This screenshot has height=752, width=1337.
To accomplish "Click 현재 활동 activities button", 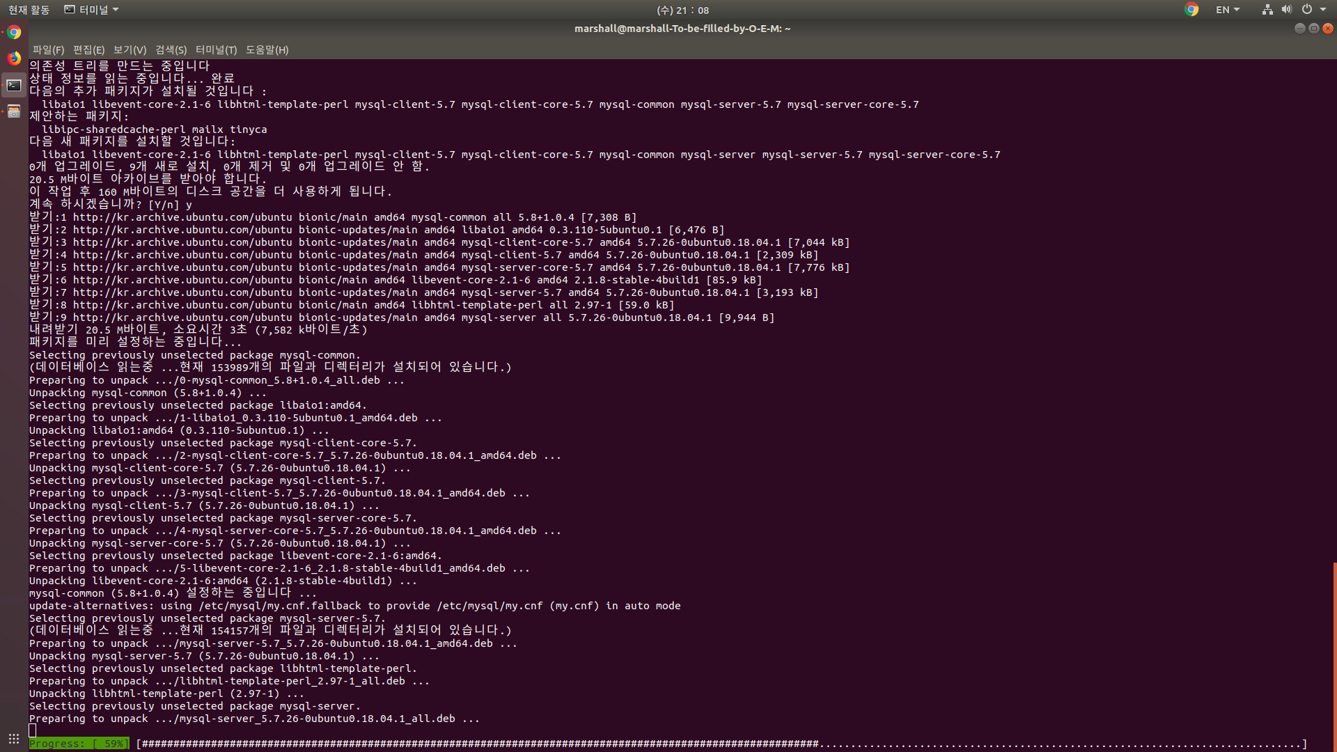I will point(29,10).
